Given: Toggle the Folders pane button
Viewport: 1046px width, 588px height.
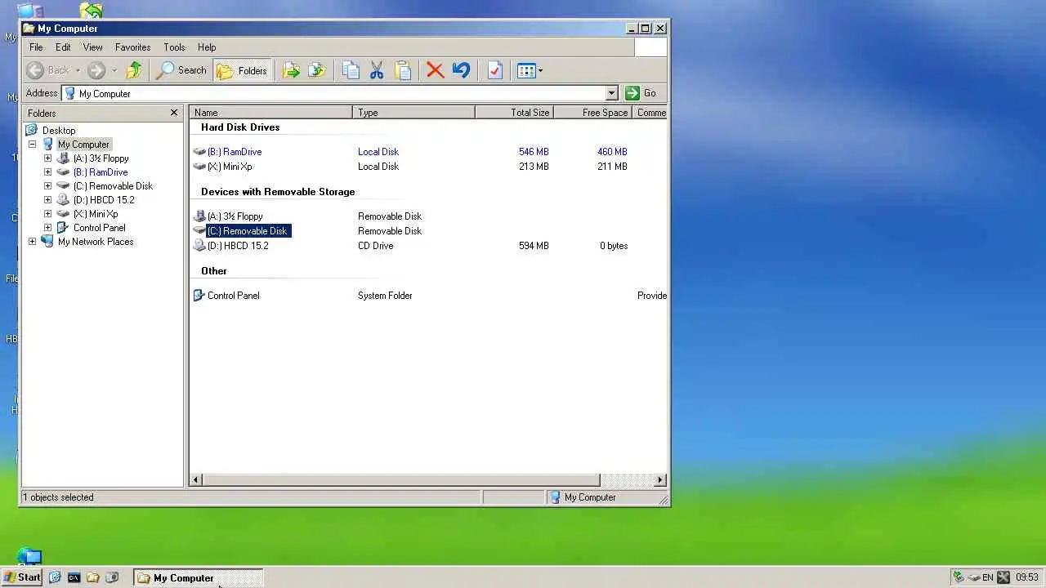Looking at the screenshot, I should click(x=242, y=70).
